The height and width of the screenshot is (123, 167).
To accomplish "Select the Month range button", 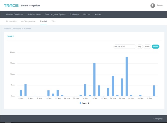I will (156, 47).
